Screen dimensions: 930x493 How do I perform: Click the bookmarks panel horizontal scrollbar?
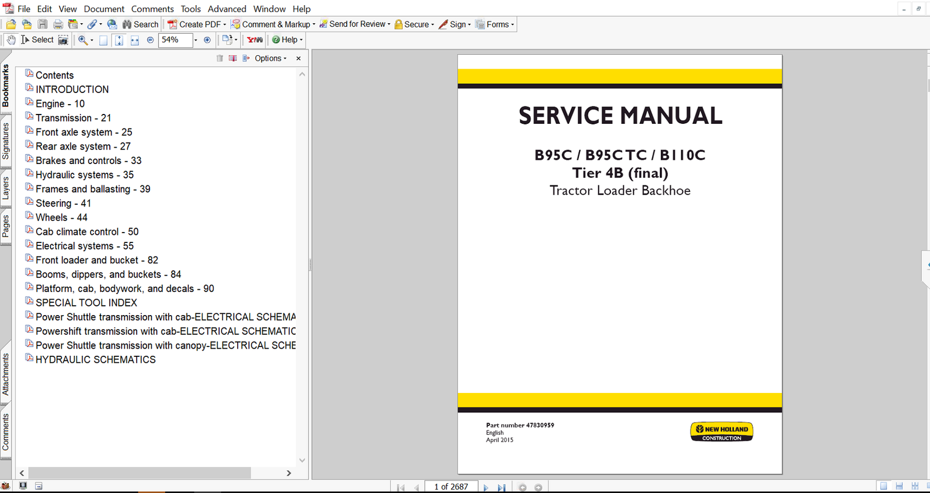pyautogui.click(x=139, y=473)
